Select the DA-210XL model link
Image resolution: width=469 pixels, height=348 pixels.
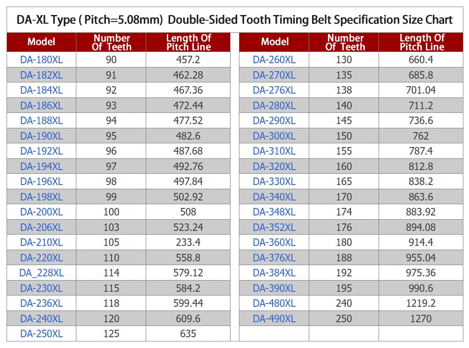coord(42,243)
